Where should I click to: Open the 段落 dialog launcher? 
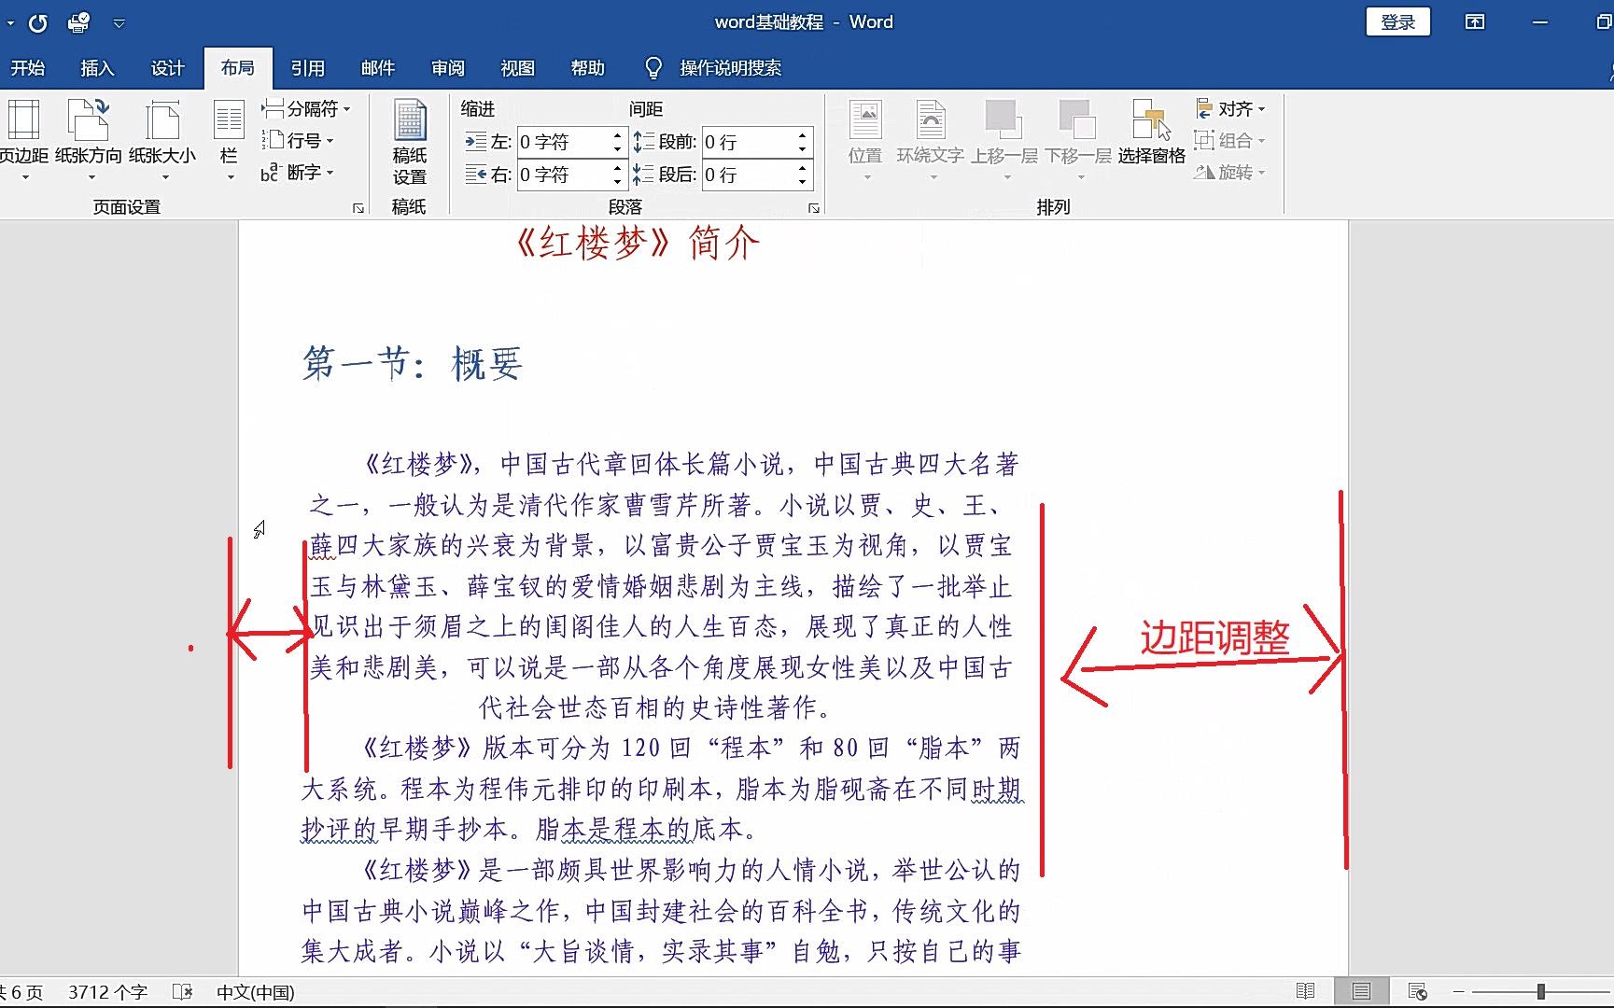(x=814, y=208)
